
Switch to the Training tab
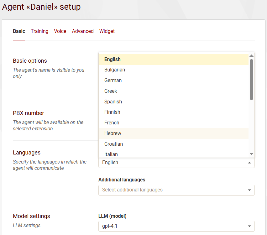pyautogui.click(x=39, y=31)
